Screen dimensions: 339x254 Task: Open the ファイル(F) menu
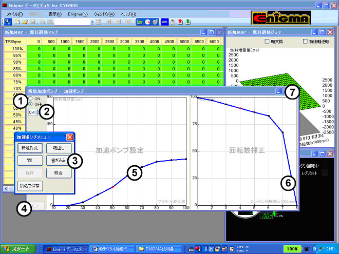pos(14,14)
